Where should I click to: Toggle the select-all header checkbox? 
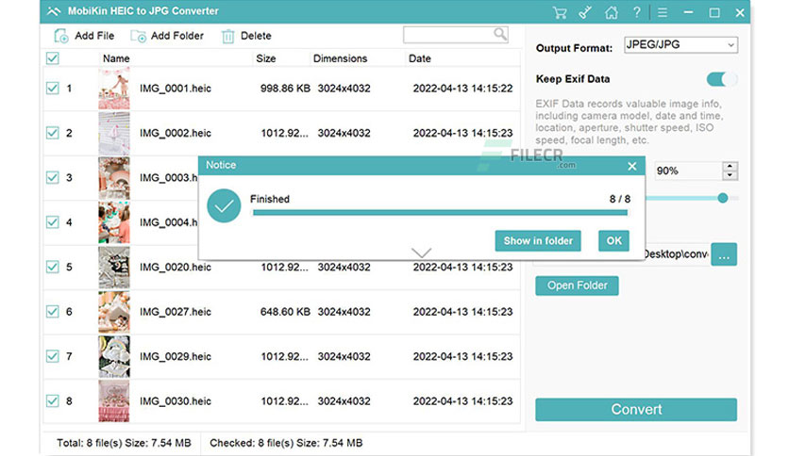[52, 58]
